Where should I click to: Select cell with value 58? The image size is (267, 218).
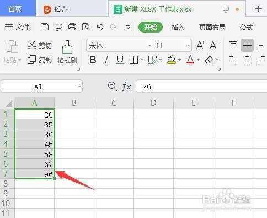pos(35,154)
